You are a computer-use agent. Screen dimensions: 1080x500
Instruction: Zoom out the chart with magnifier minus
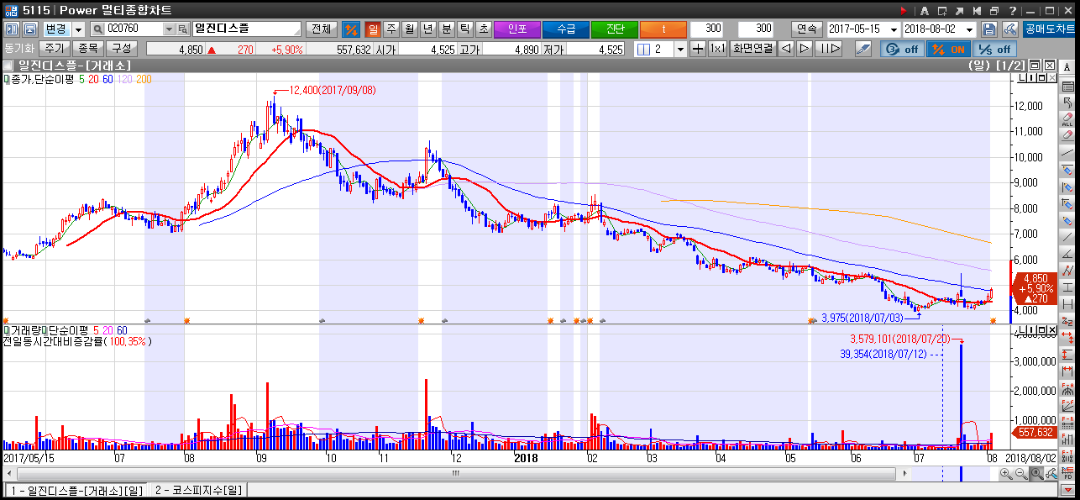1021,475
